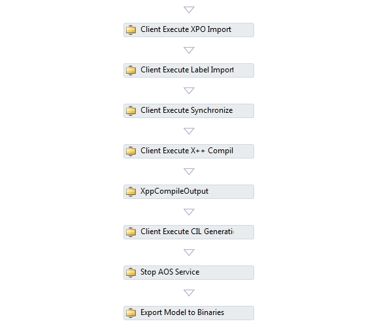
Task: Select the Client Execute Synchronize activity box
Action: pyautogui.click(x=189, y=111)
